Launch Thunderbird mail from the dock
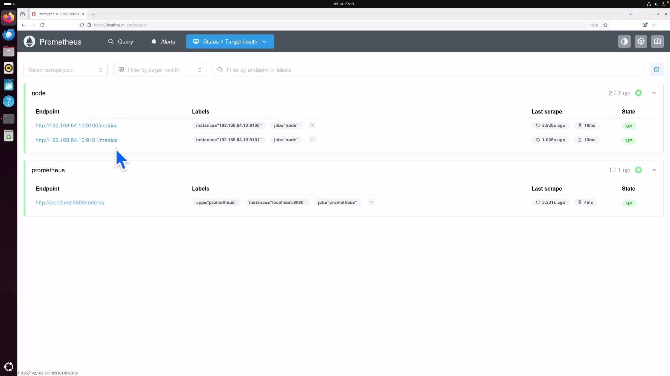This screenshot has height=376, width=670. pyautogui.click(x=8, y=34)
